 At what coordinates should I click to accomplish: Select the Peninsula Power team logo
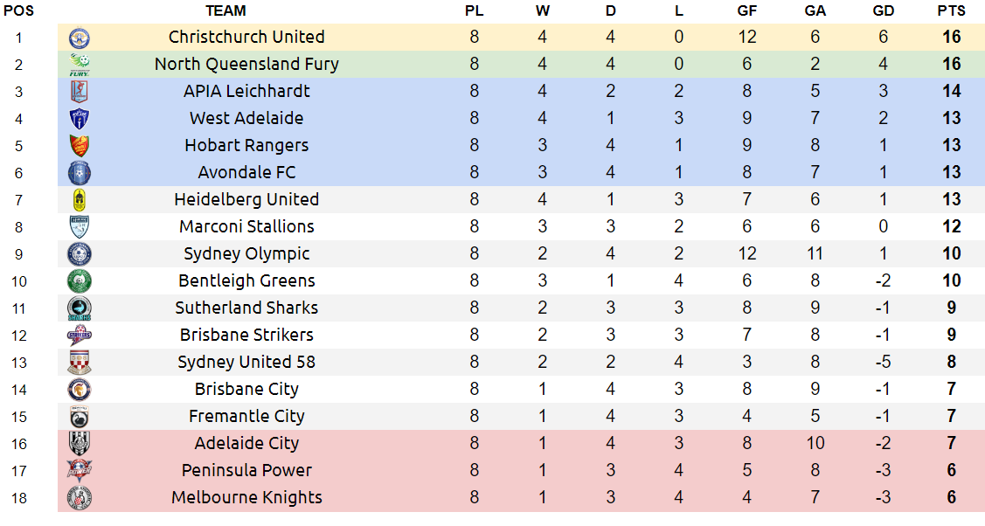coord(80,471)
